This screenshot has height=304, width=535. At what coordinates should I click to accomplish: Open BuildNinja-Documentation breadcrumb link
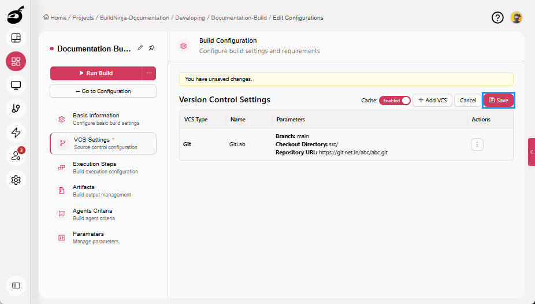pos(135,18)
